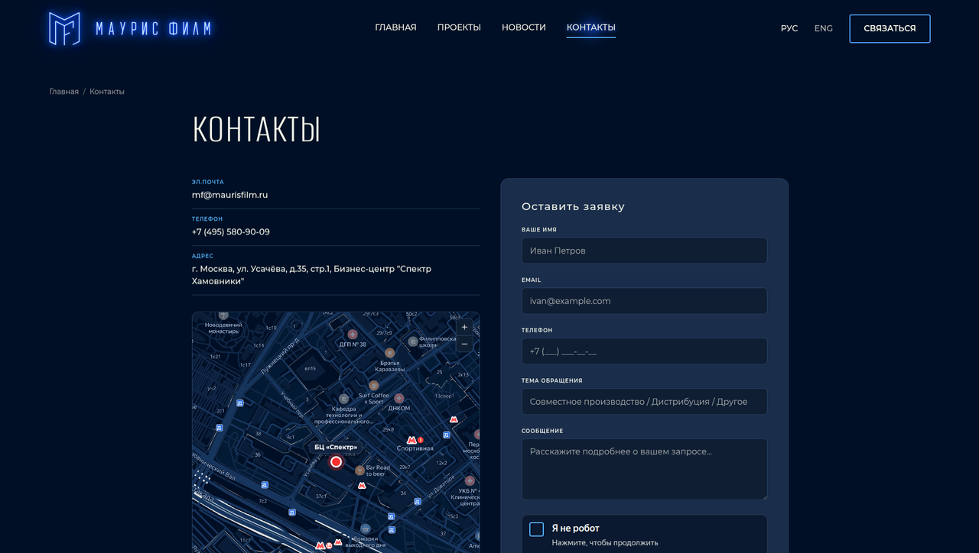The height and width of the screenshot is (553, 979).
Task: Focus the Телефон input field
Action: [644, 351]
